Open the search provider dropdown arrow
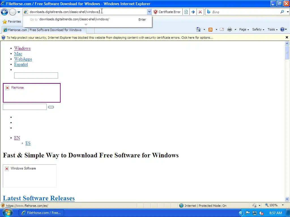Viewport: 290px width, 217px height. (288, 12)
